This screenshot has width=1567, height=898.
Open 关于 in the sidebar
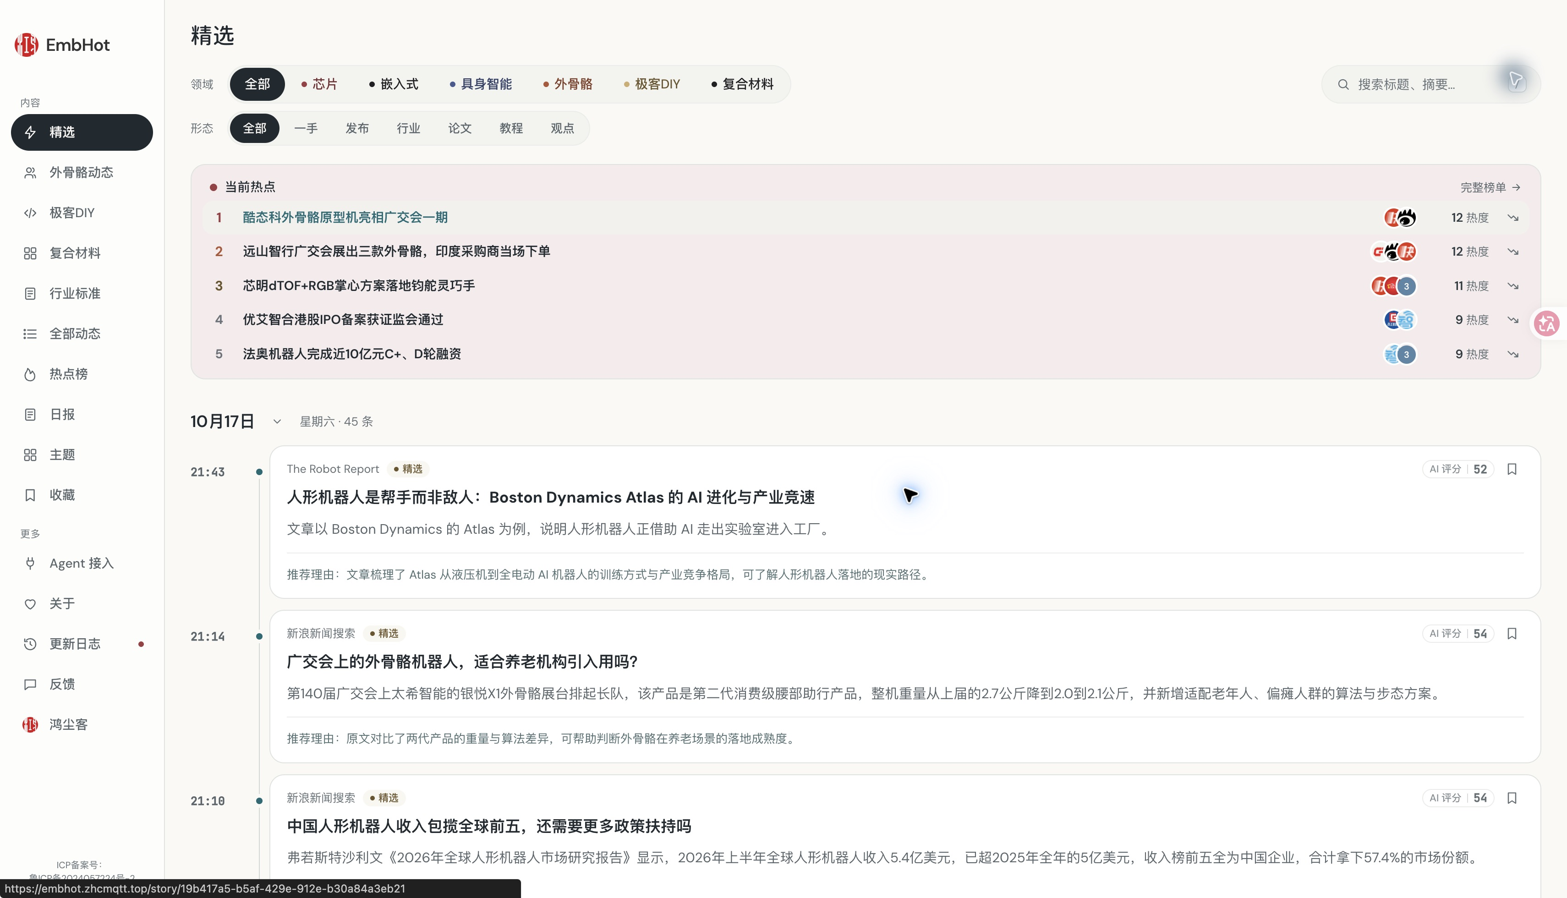(82, 603)
